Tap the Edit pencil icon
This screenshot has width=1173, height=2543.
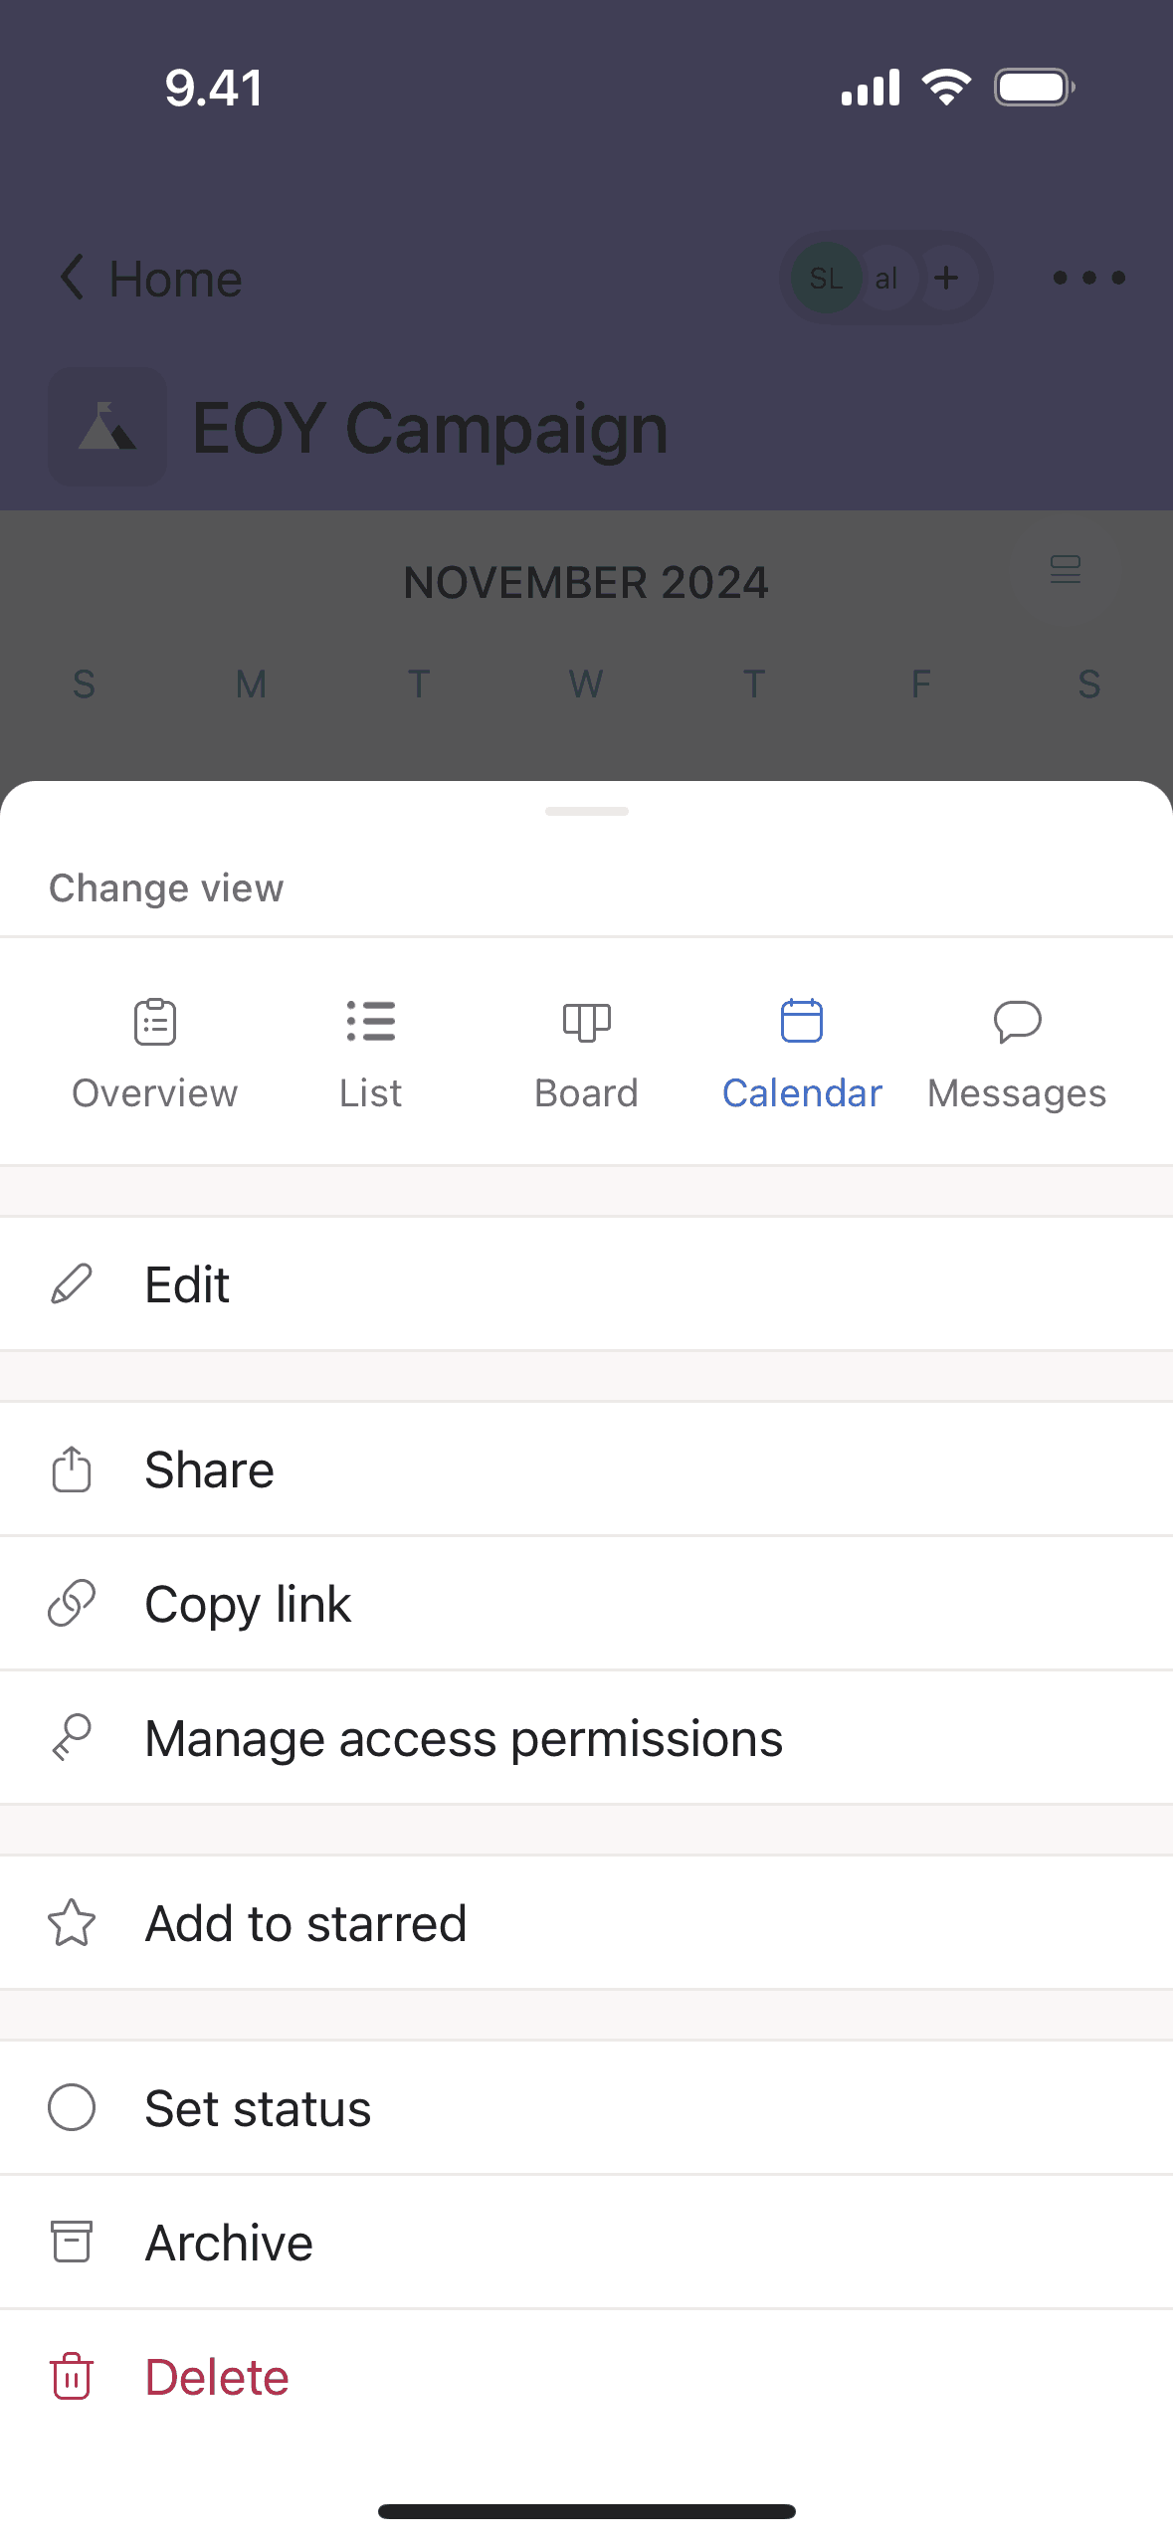coord(72,1284)
